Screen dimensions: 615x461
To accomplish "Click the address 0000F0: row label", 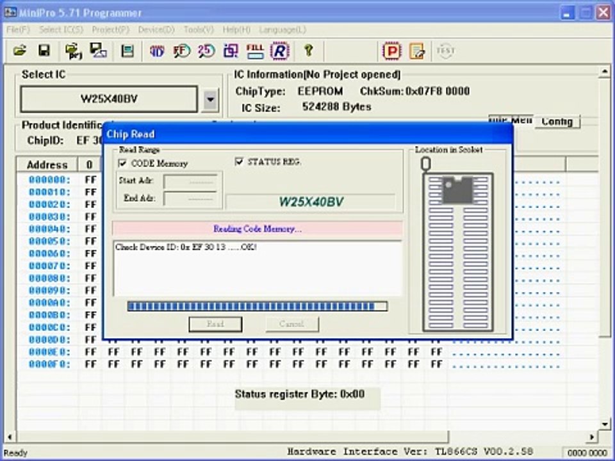I will click(x=49, y=364).
